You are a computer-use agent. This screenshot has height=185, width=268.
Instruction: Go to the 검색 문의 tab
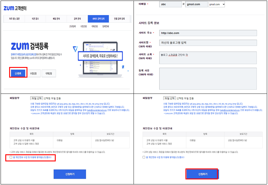pyautogui.click(x=77, y=19)
